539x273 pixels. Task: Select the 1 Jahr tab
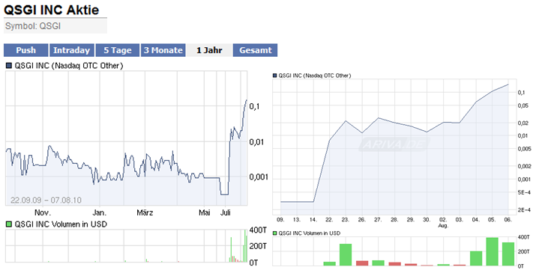[209, 50]
